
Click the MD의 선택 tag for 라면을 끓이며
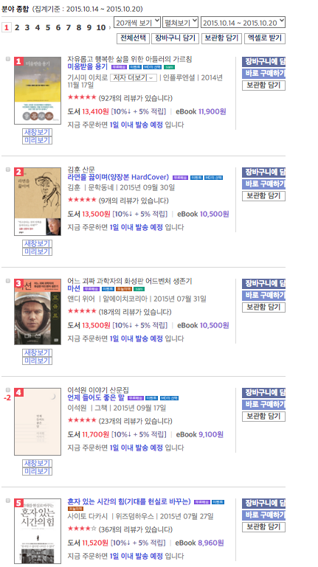click(x=213, y=178)
